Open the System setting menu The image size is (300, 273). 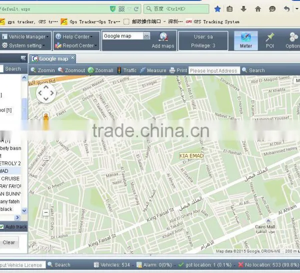point(23,46)
